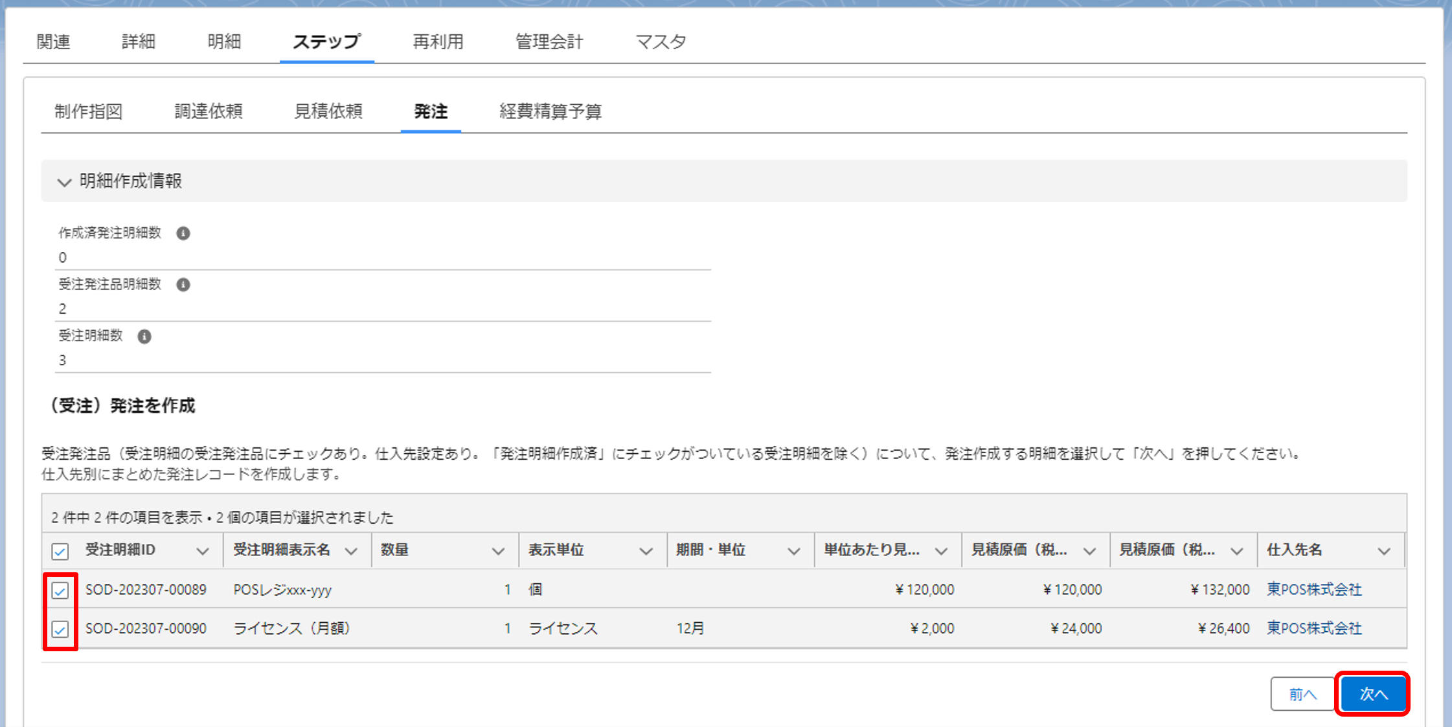This screenshot has height=727, width=1452.
Task: Switch to the 詳細 tab
Action: coord(138,42)
